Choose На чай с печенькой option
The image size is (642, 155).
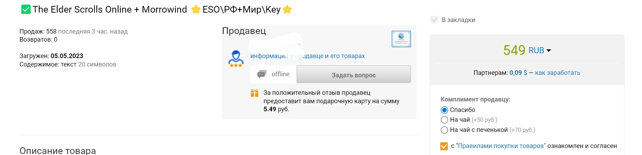click(444, 130)
